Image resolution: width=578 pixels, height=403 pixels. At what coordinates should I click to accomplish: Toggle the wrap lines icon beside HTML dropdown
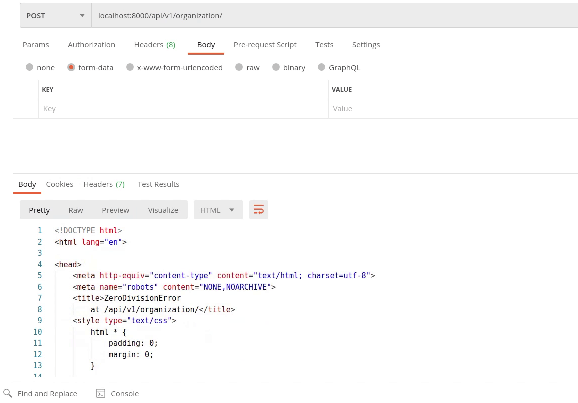pos(258,210)
